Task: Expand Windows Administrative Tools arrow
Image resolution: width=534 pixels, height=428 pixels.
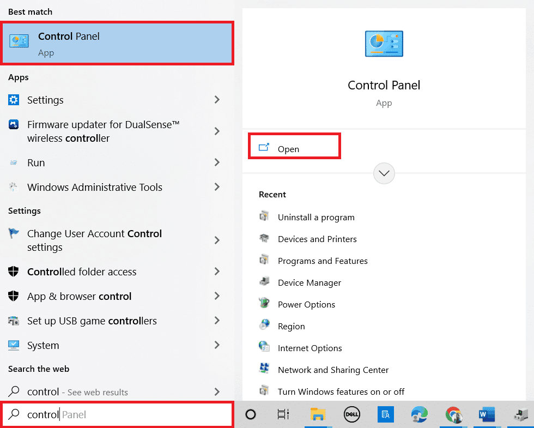Action: pos(217,186)
